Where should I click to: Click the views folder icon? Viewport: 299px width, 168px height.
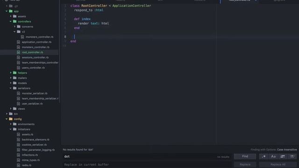14,109
